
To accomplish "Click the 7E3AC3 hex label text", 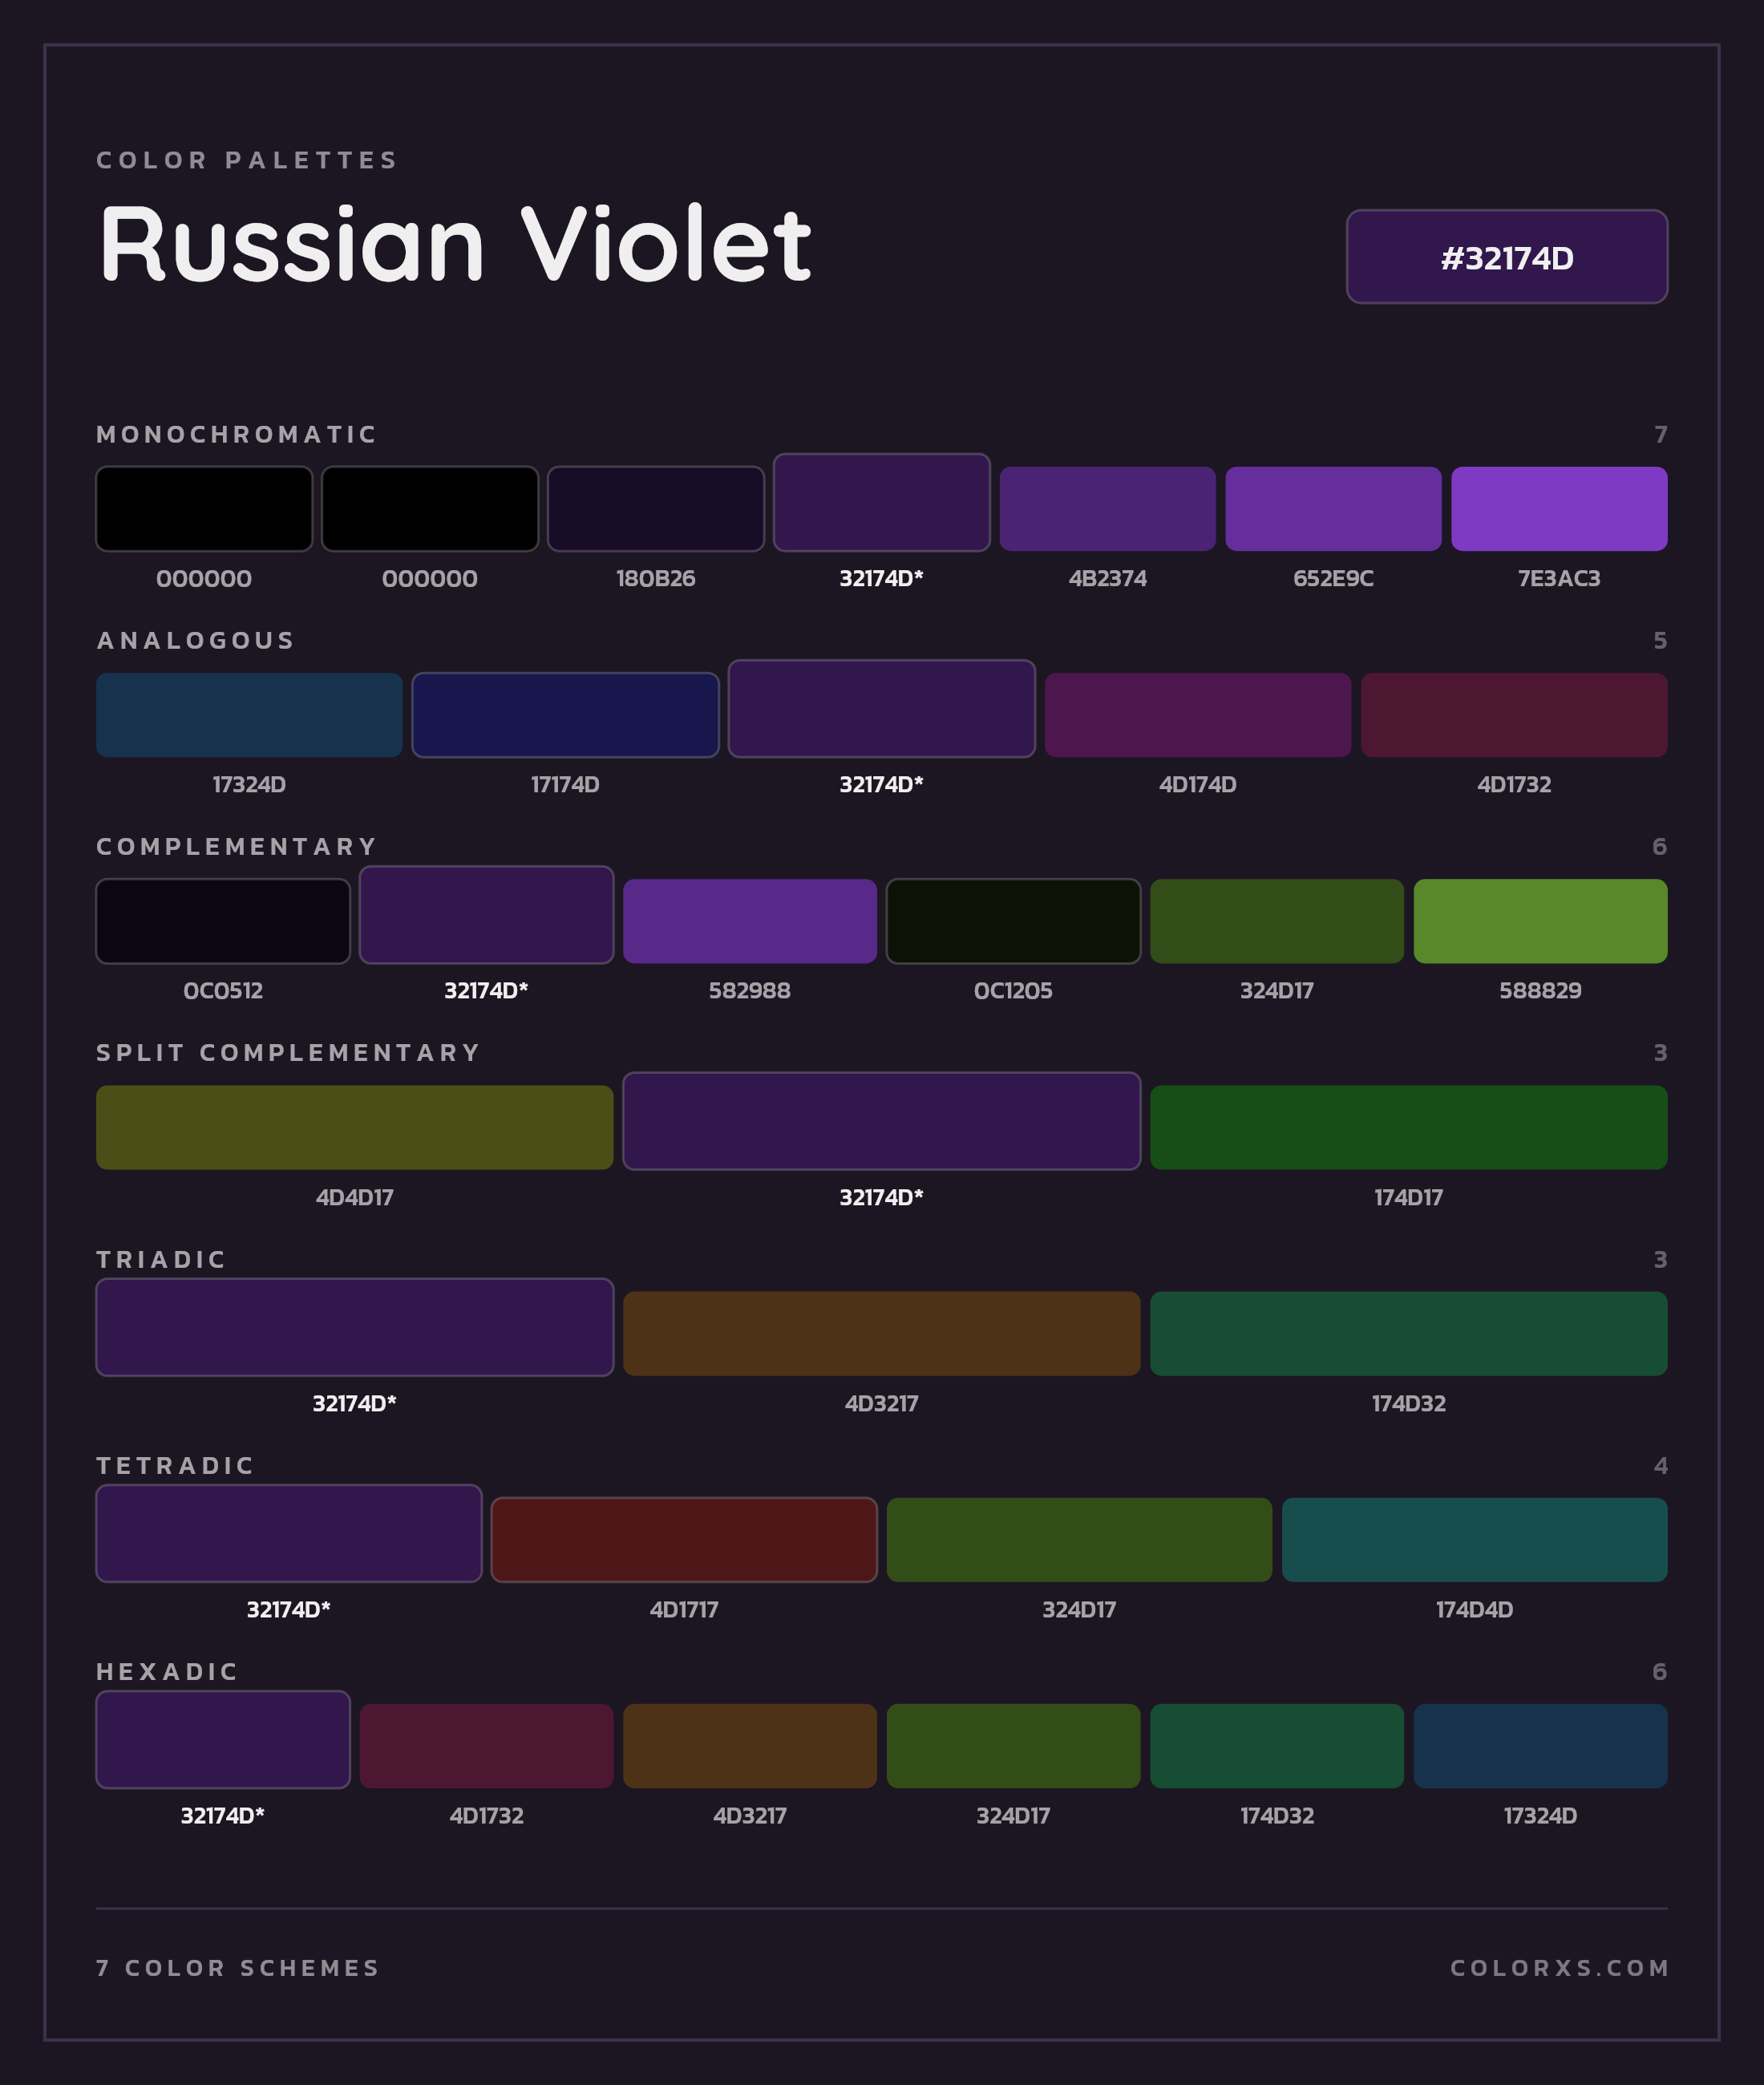I will [x=1559, y=578].
